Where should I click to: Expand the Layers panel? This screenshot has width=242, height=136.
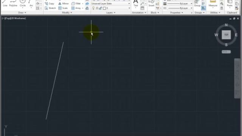111,12
